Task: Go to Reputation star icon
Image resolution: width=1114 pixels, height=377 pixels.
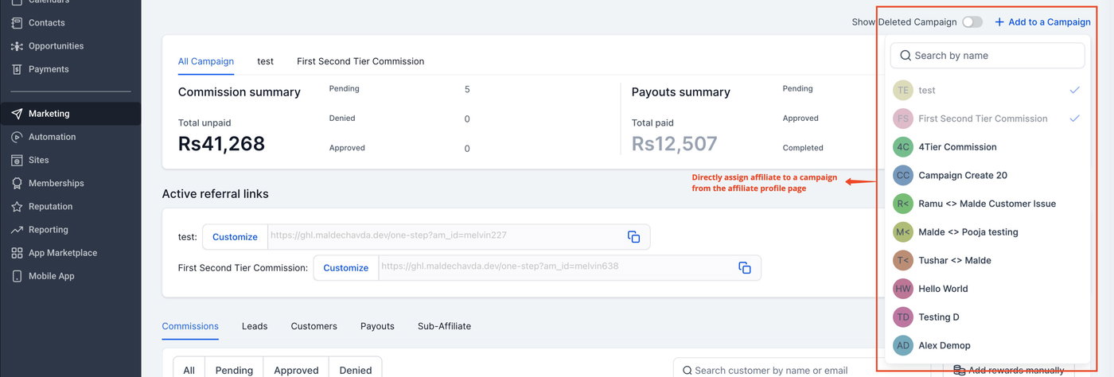Action: 17,207
